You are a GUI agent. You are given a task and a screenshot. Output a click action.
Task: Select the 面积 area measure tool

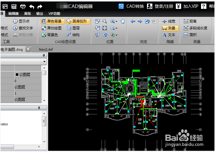(190, 35)
